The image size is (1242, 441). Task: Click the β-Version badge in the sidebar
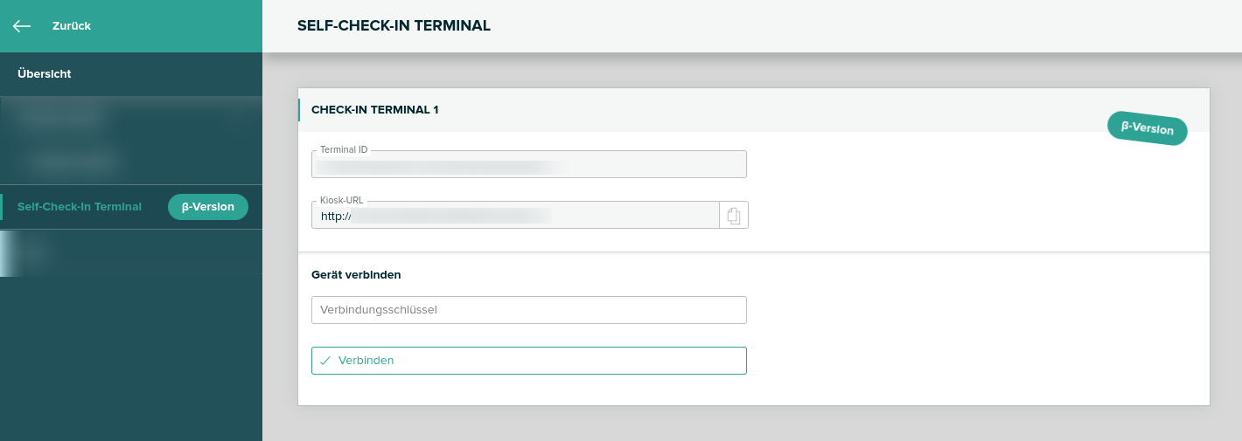pos(207,207)
